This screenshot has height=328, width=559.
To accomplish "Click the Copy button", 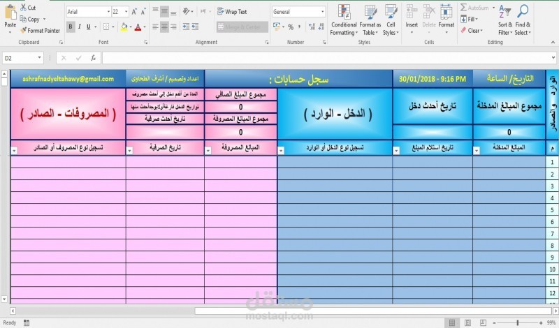I will [x=29, y=20].
